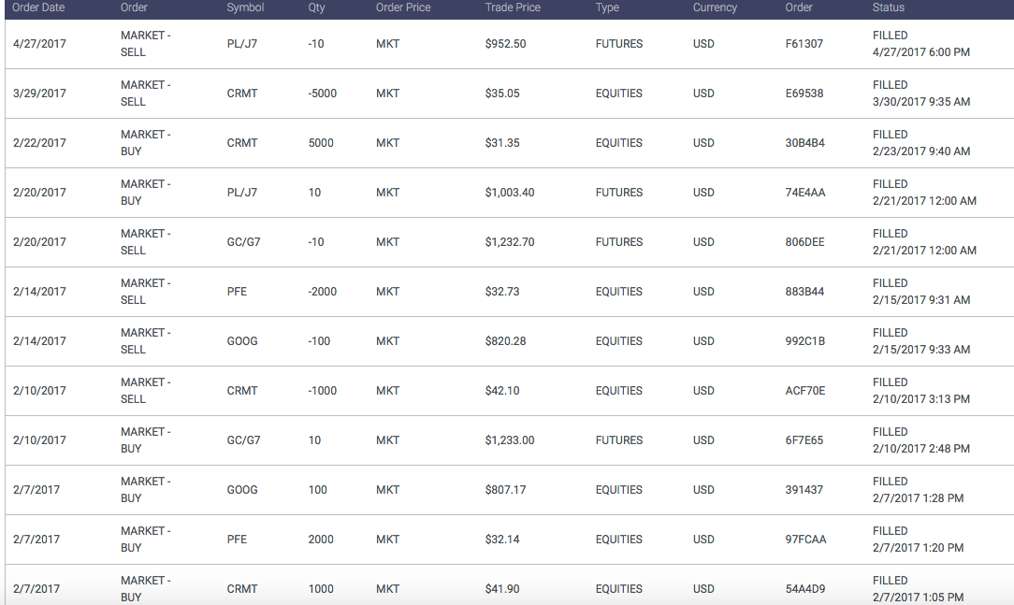Click order ACF70E
The width and height of the screenshot is (1014, 605).
point(805,391)
